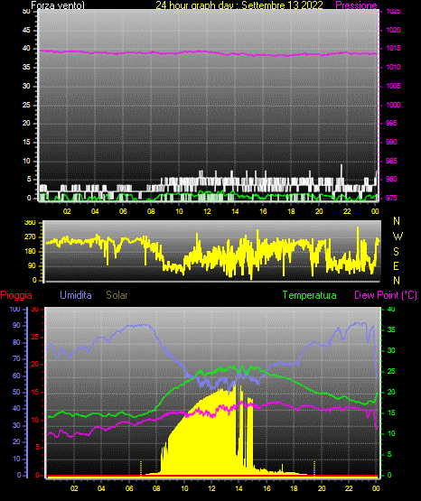This screenshot has width=421, height=501.
Task: Click the 14 hour tick on bottom chart
Action: [x=239, y=488]
